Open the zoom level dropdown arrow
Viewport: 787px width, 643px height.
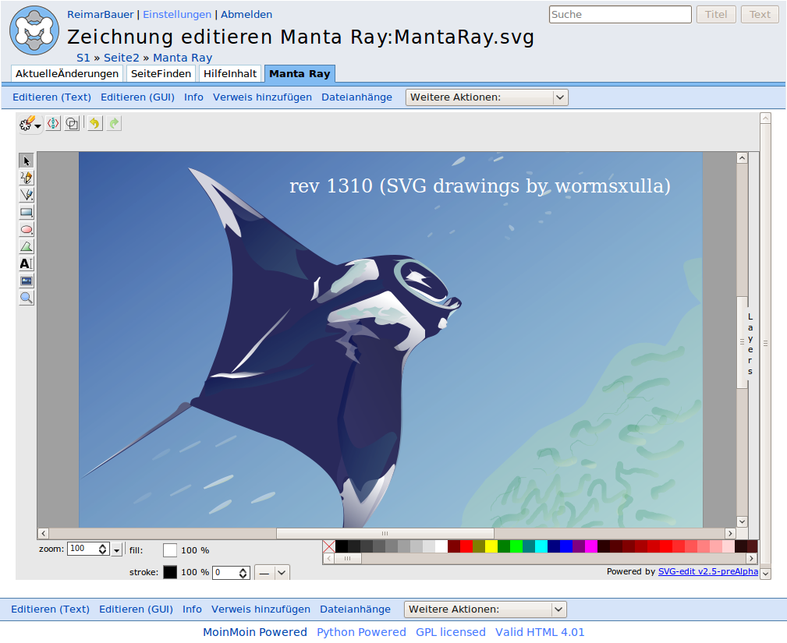point(117,549)
